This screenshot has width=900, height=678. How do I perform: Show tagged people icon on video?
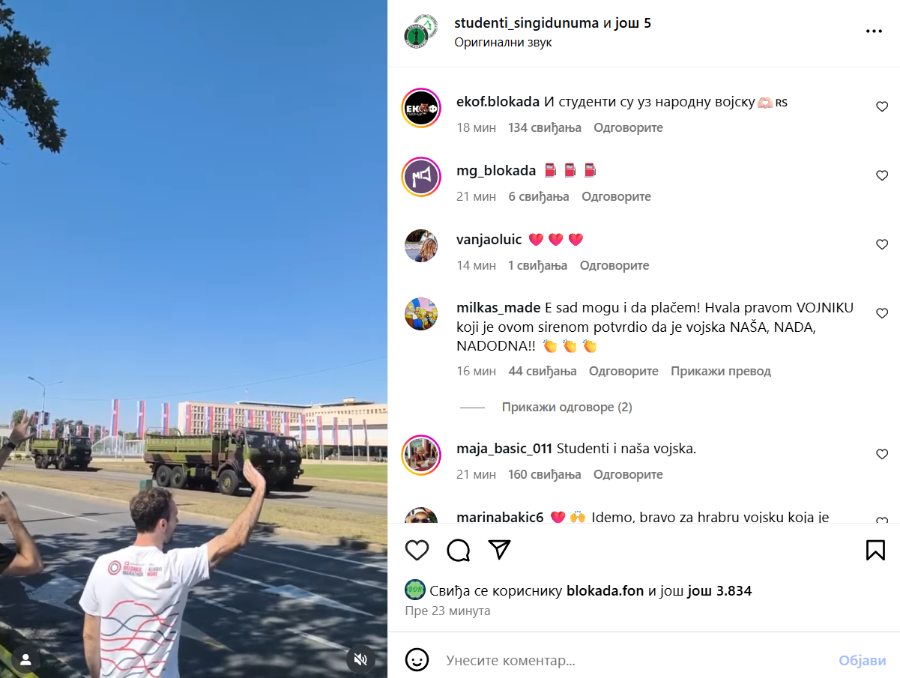(25, 659)
